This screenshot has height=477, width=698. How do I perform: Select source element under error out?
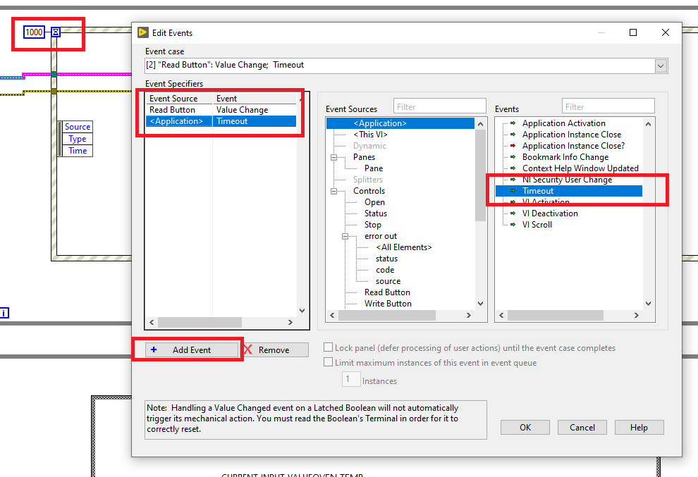388,281
